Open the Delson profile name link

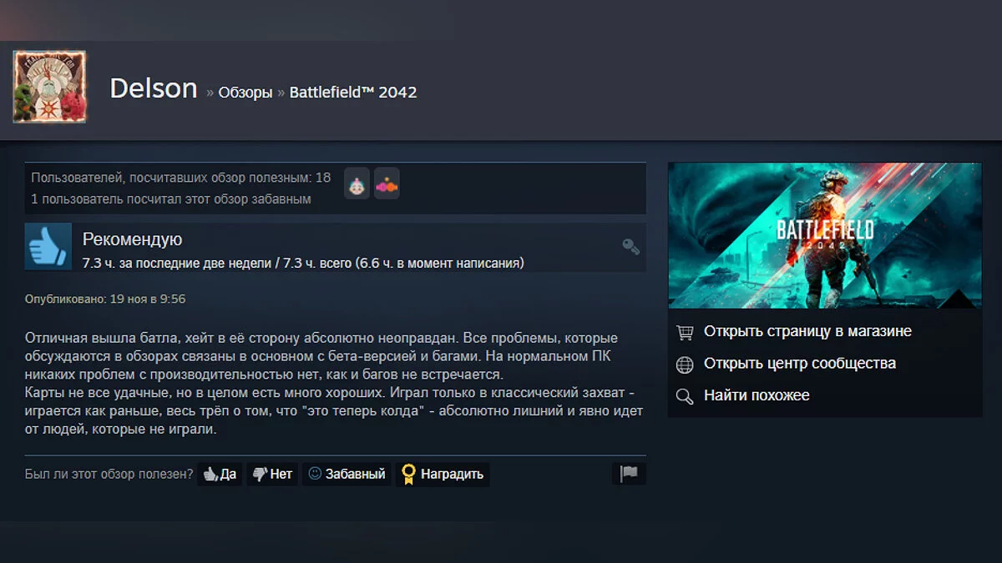point(154,88)
